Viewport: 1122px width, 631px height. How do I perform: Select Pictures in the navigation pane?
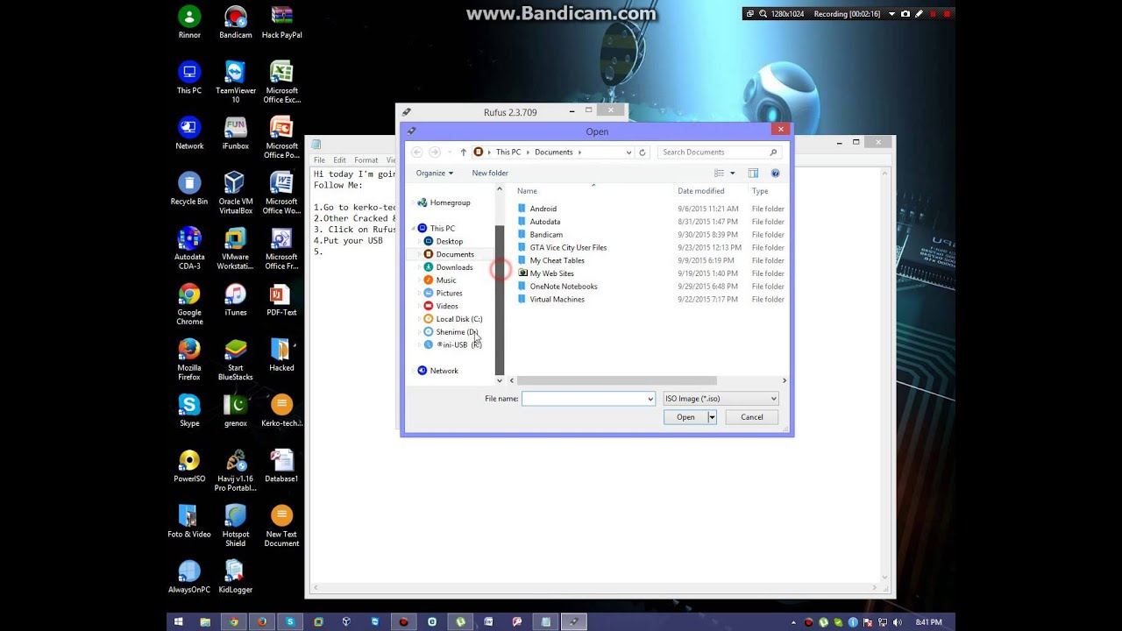450,293
